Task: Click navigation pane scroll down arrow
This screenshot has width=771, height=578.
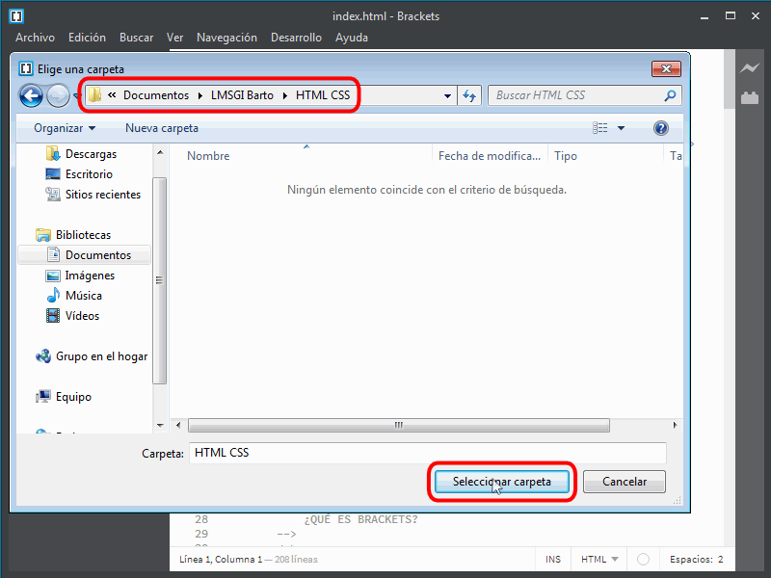Action: 160,425
